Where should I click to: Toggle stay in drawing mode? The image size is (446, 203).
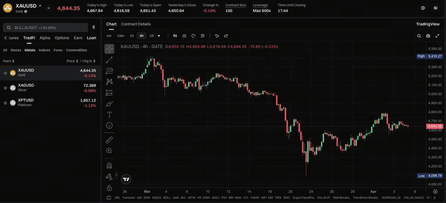point(109,176)
